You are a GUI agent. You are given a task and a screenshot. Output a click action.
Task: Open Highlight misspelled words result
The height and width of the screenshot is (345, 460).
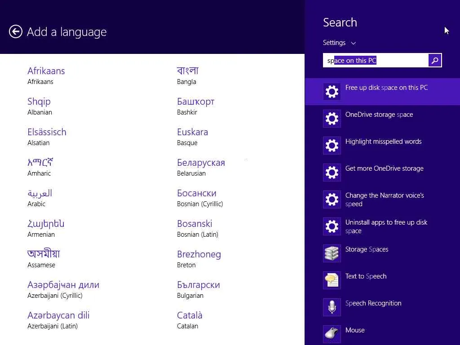(x=383, y=146)
